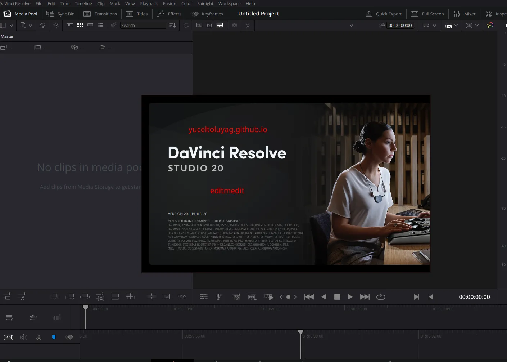Open the File menu
The height and width of the screenshot is (362, 507).
[39, 3]
